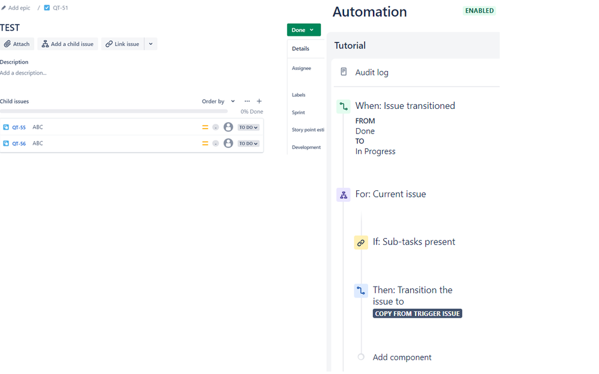Select the Details section header
The image size is (599, 374).
[x=300, y=49]
